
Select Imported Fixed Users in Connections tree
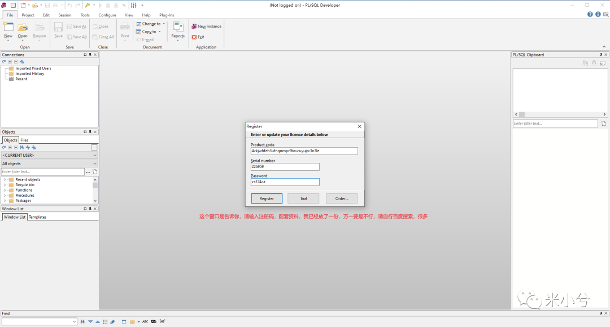(33, 68)
